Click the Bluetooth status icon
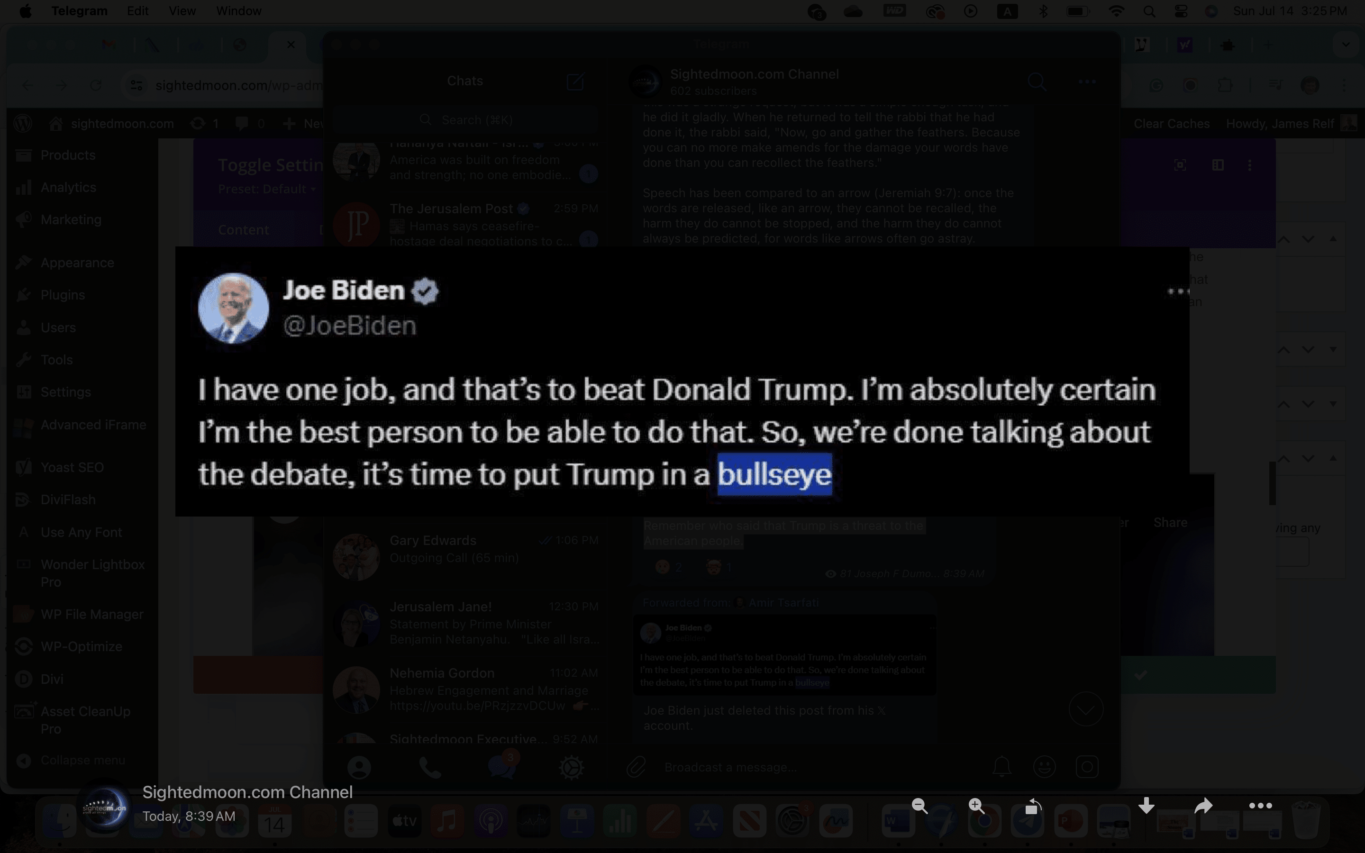1365x853 pixels. click(1043, 11)
